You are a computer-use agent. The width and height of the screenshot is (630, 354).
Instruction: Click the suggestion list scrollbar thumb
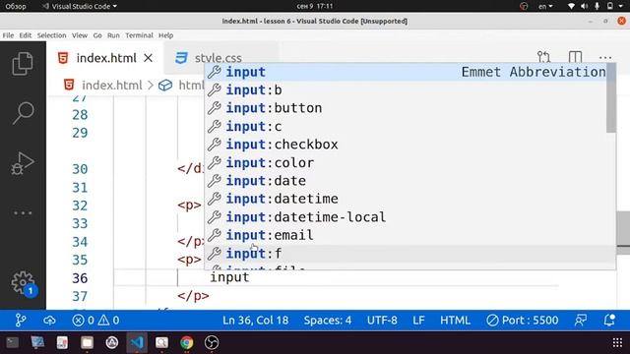click(611, 98)
